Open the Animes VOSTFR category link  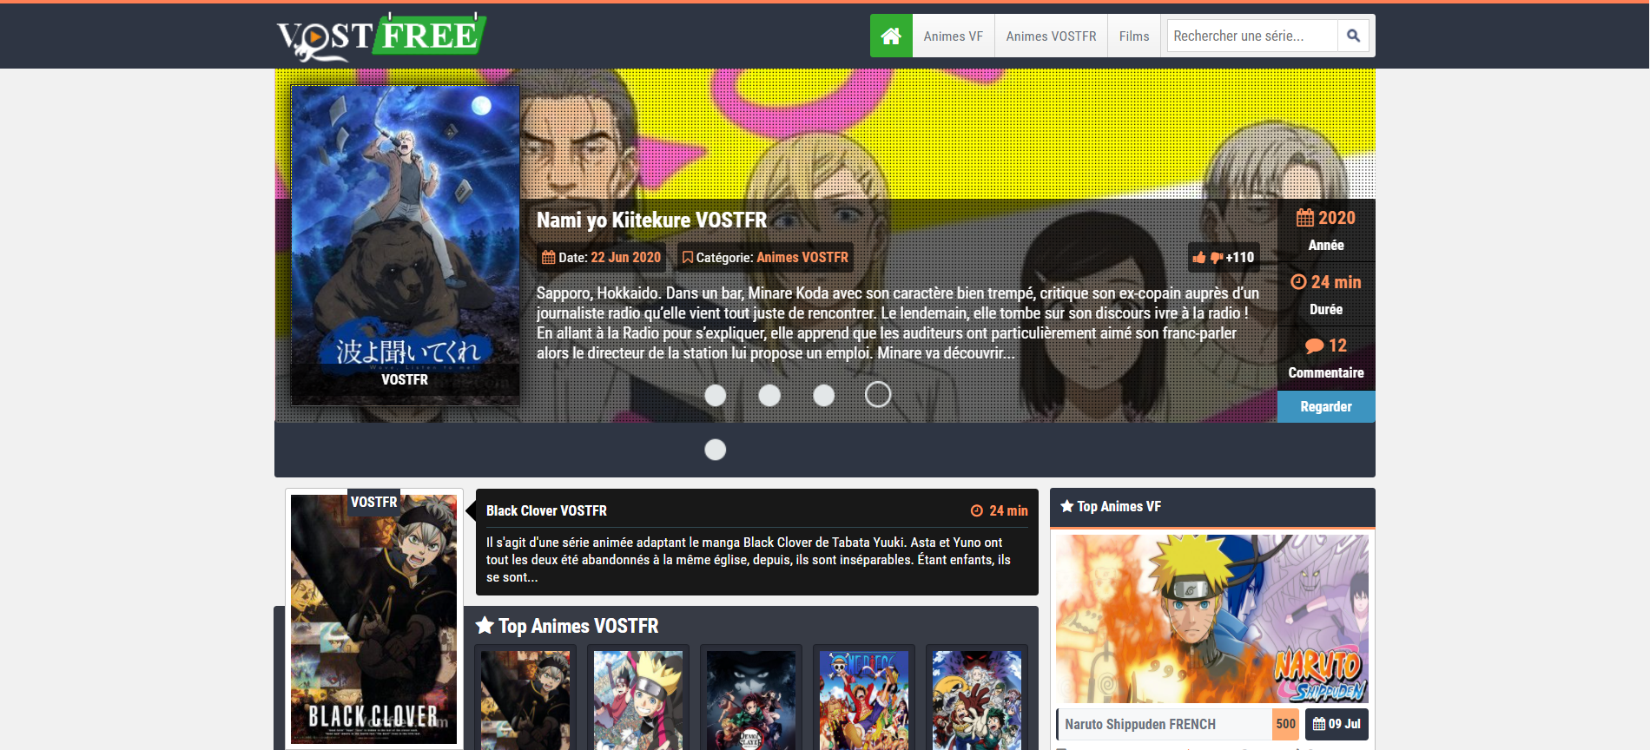tap(802, 258)
